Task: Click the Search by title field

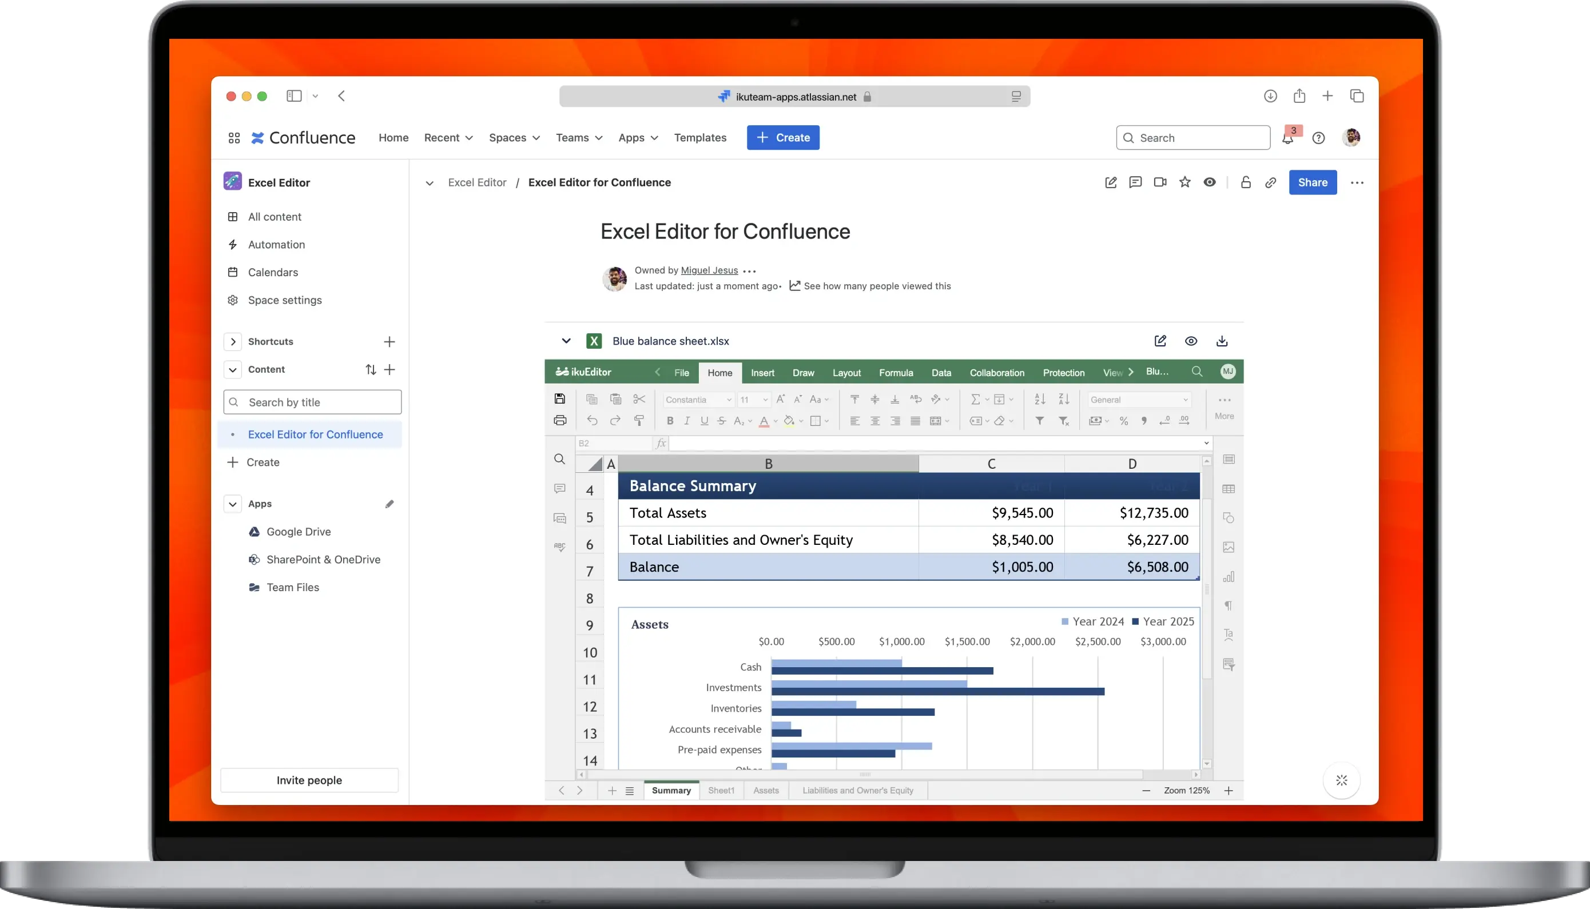Action: 312,402
